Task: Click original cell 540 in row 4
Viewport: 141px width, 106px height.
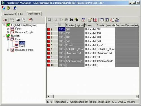Action: 75,41
